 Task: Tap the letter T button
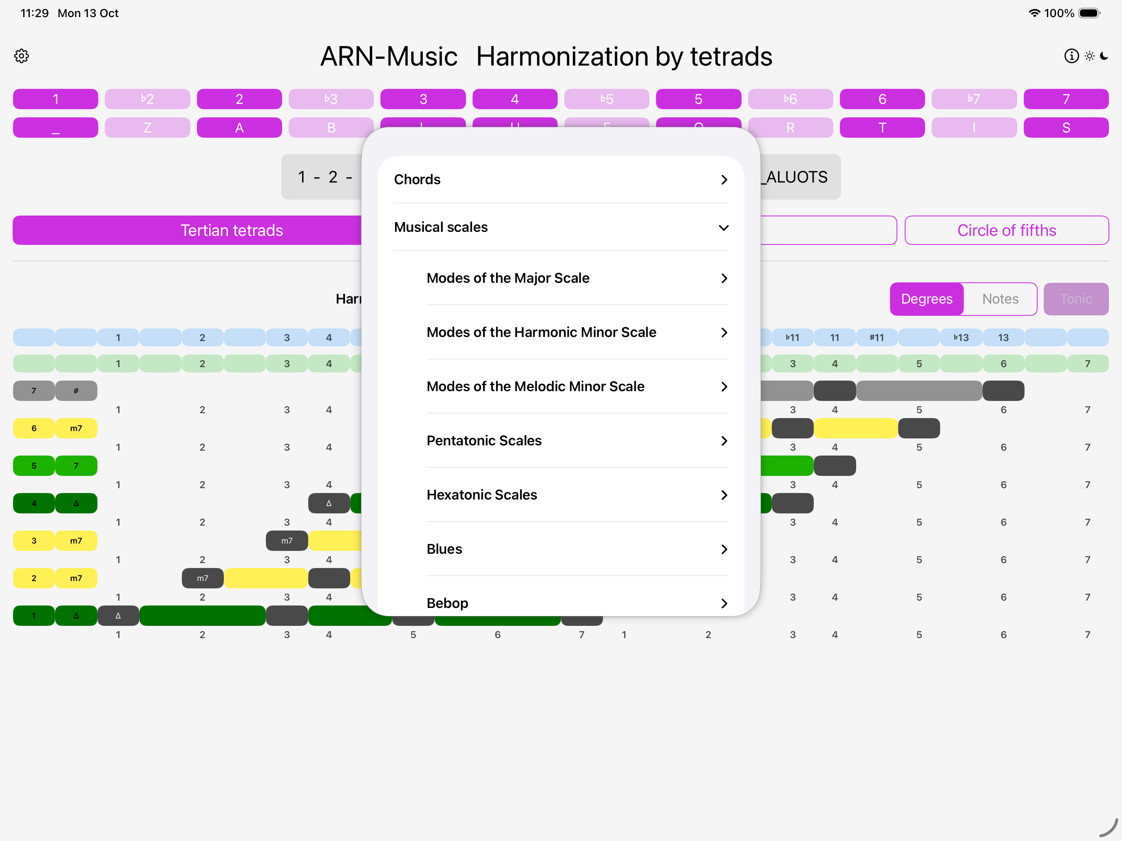pos(882,128)
